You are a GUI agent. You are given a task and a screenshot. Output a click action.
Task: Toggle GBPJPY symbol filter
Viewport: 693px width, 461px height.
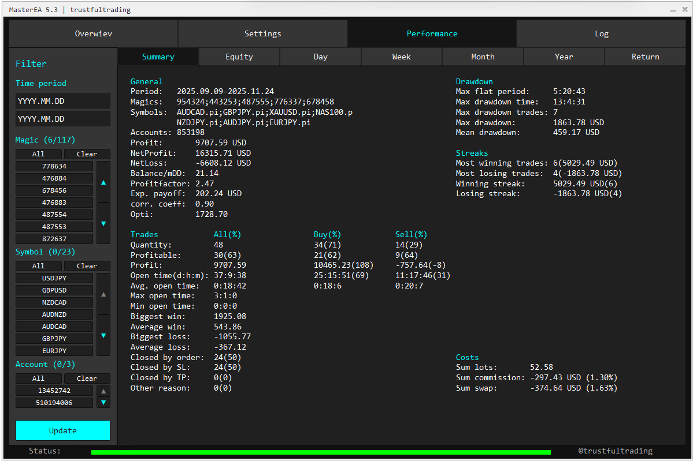tap(54, 339)
